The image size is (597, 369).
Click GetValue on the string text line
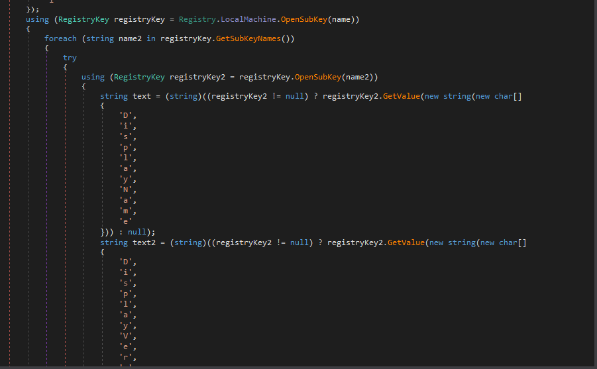pyautogui.click(x=399, y=96)
